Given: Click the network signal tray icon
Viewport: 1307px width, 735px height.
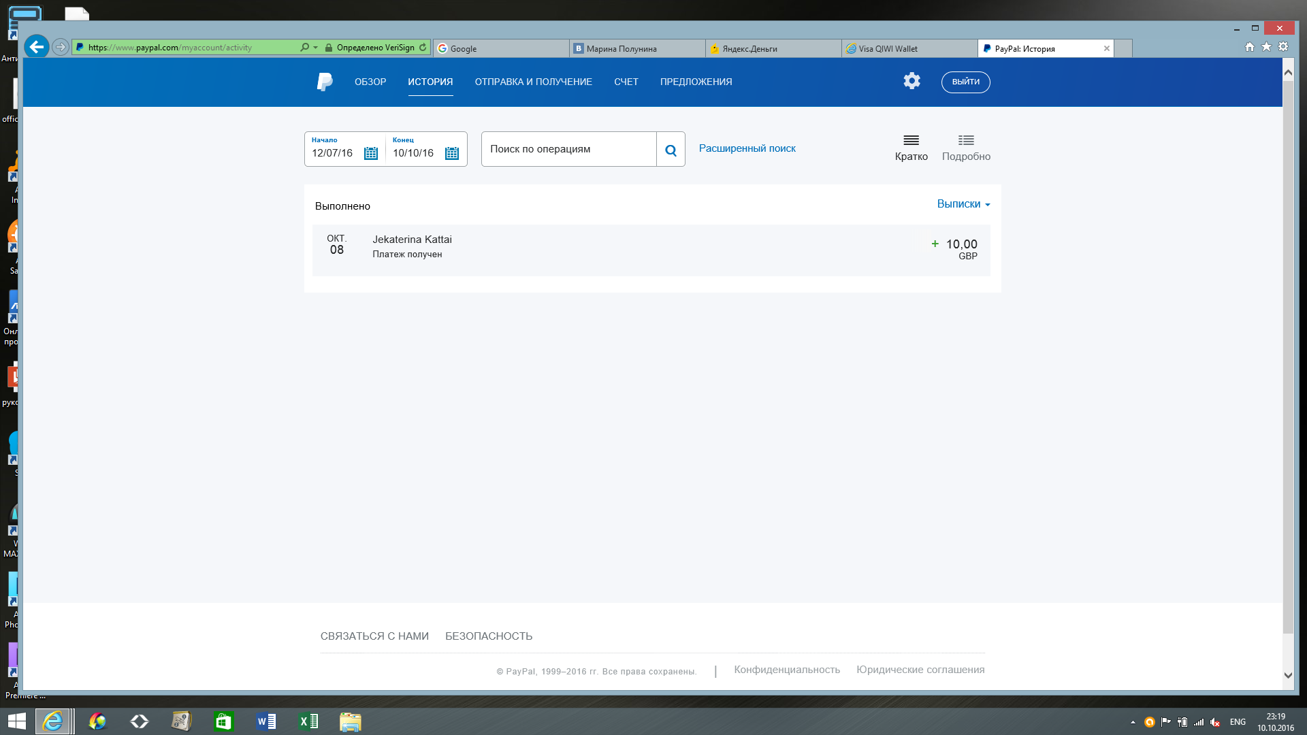Looking at the screenshot, I should 1199,722.
